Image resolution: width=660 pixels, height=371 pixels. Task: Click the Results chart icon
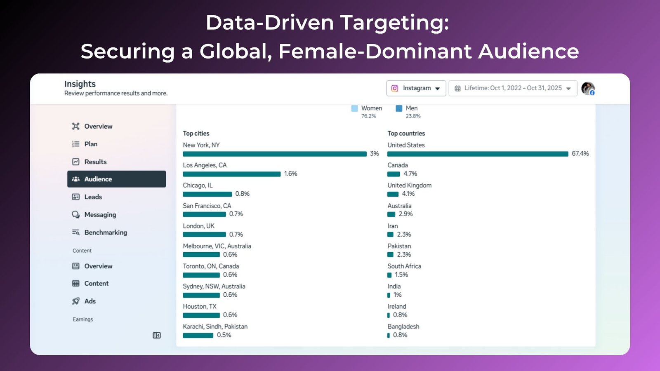click(x=76, y=162)
